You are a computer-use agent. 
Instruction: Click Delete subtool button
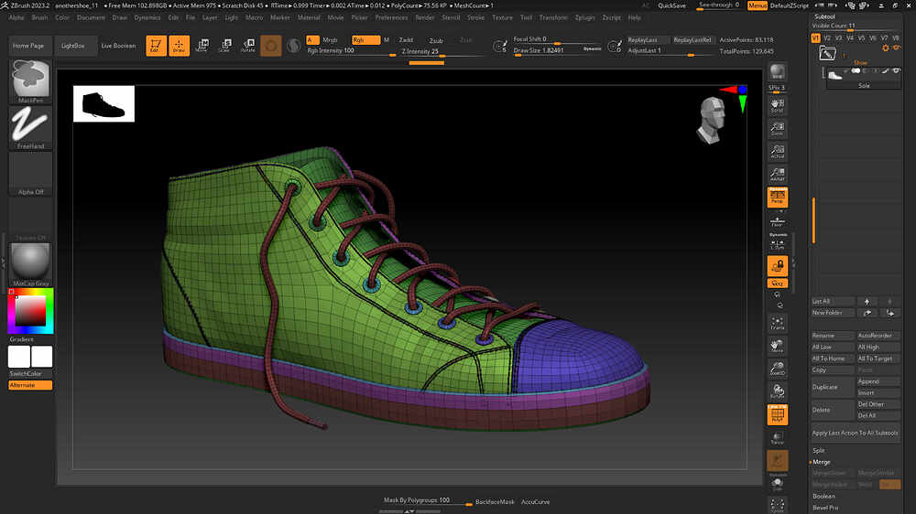[x=833, y=410]
